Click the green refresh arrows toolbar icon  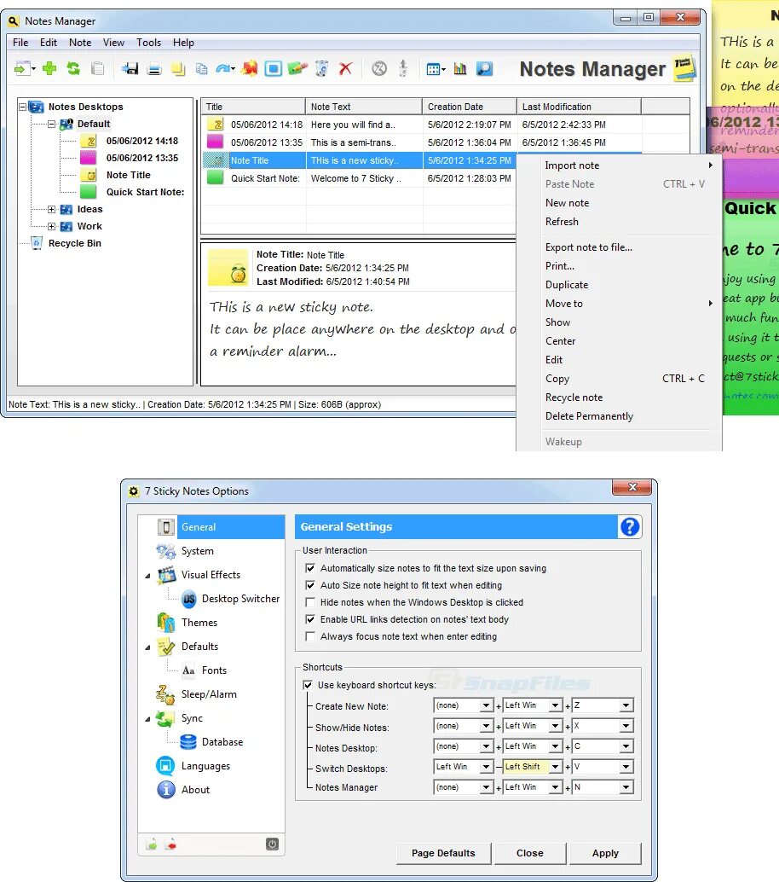[x=73, y=68]
